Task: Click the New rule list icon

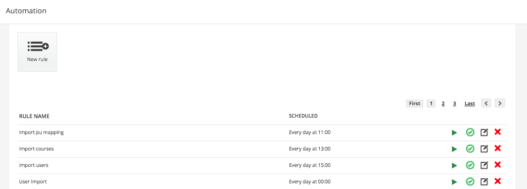Action: point(38,46)
